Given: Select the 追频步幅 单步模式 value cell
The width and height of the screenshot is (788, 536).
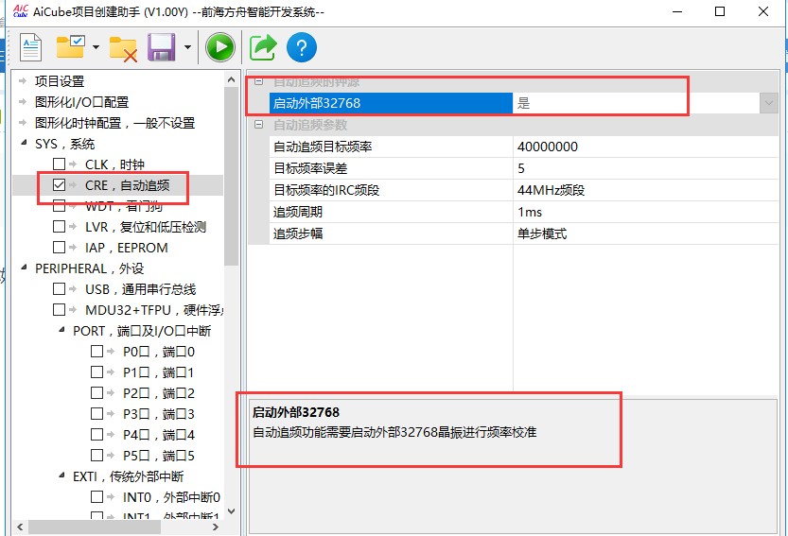Looking at the screenshot, I should click(x=646, y=233).
